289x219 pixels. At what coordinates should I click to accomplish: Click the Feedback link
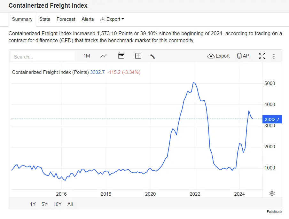pos(274,212)
